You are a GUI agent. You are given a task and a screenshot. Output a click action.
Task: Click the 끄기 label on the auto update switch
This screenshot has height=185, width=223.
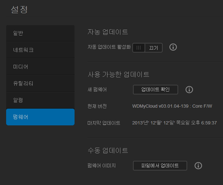click(153, 48)
